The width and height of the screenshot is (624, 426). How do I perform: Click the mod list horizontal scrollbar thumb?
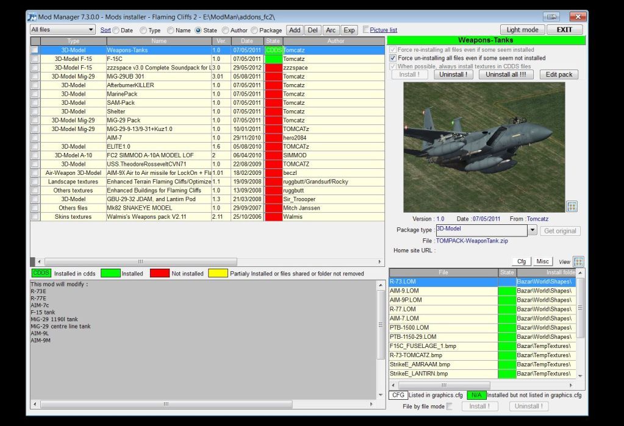point(140,261)
